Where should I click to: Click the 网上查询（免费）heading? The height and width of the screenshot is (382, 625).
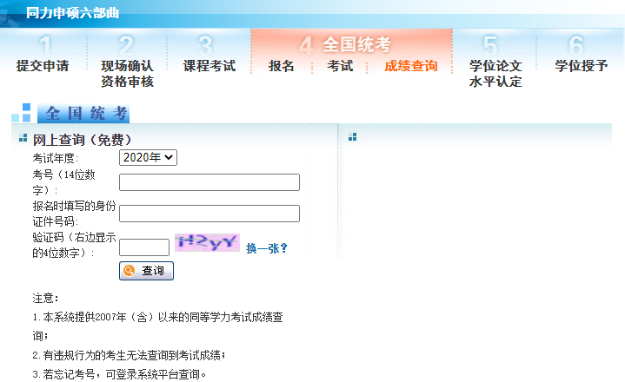(x=82, y=140)
